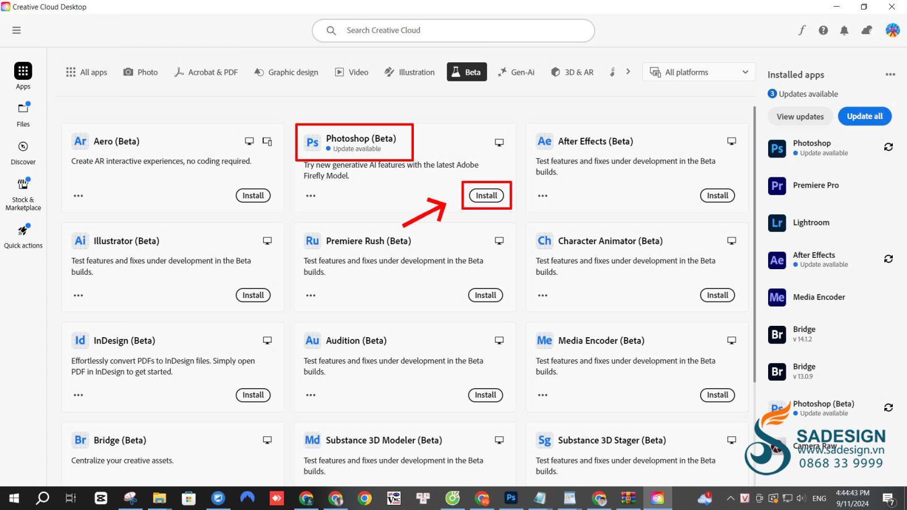Focus the Search Creative Cloud field
This screenshot has width=907, height=510.
pos(453,31)
